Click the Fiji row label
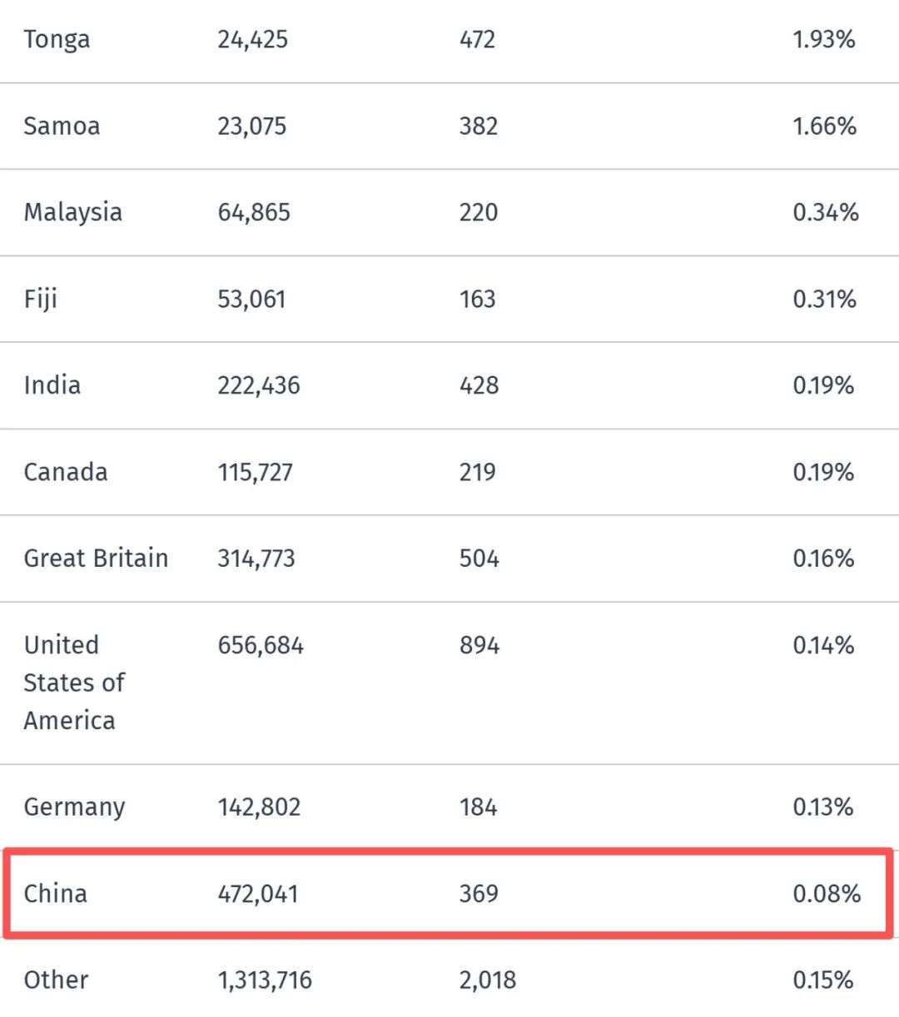 click(x=40, y=300)
